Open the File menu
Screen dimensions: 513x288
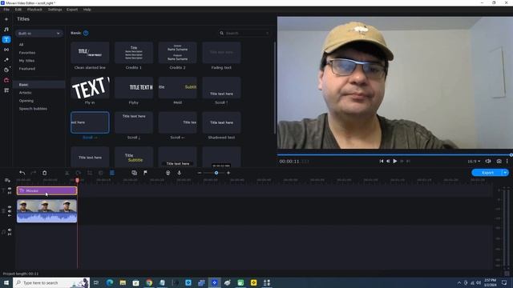point(6,10)
